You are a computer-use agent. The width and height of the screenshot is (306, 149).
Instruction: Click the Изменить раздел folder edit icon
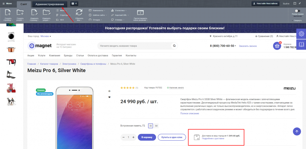pyautogui.click(x=46, y=13)
